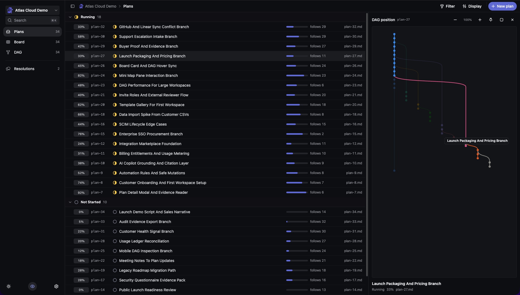Image resolution: width=520 pixels, height=295 pixels.
Task: Select AI Copilot Grounding And Citation Layer
Action: [154, 163]
